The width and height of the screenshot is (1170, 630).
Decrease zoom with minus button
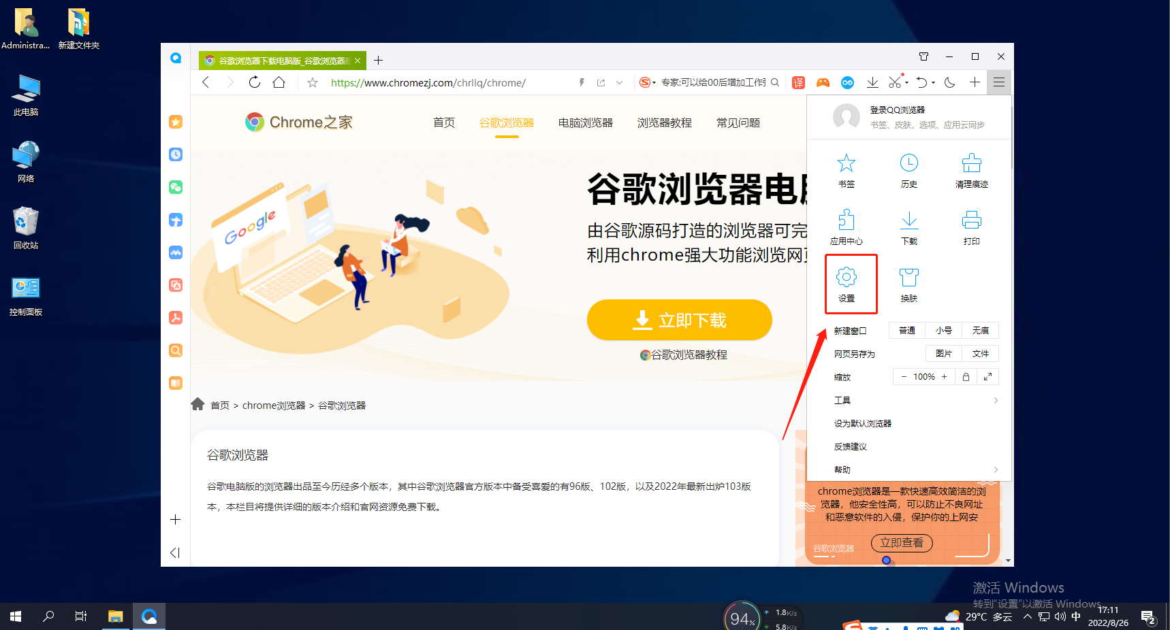[x=904, y=376]
